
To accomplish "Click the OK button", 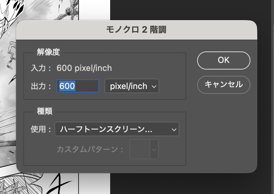I will click(x=223, y=60).
